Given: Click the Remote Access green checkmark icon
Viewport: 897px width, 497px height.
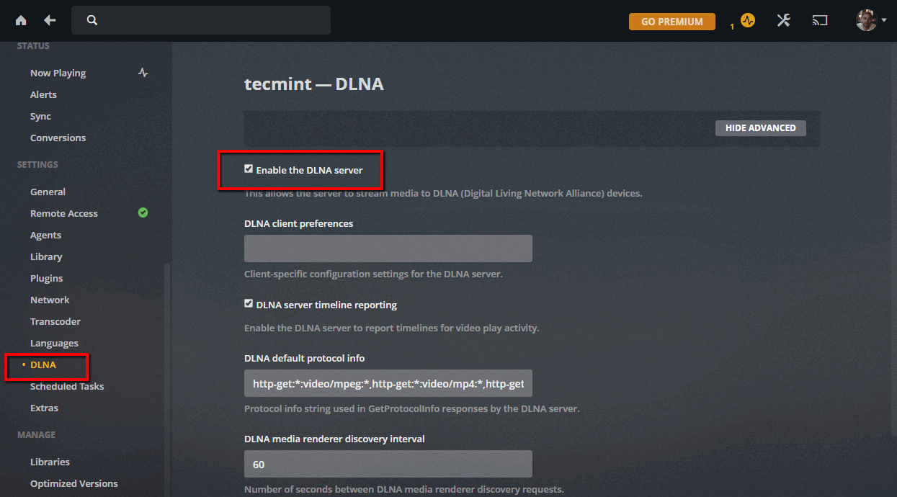Looking at the screenshot, I should (143, 212).
